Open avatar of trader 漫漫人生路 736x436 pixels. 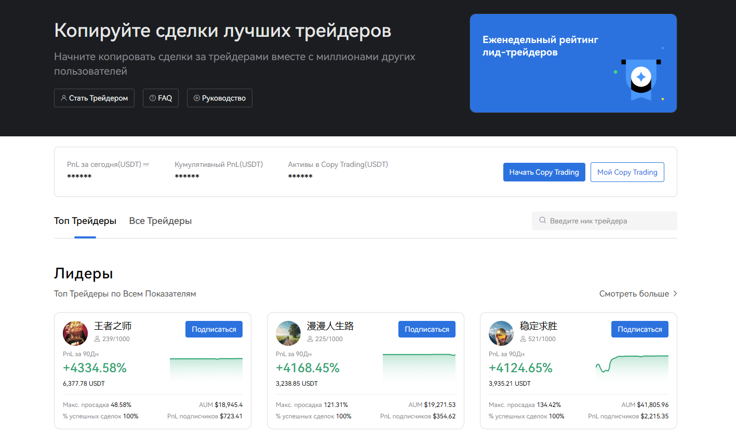(288, 333)
